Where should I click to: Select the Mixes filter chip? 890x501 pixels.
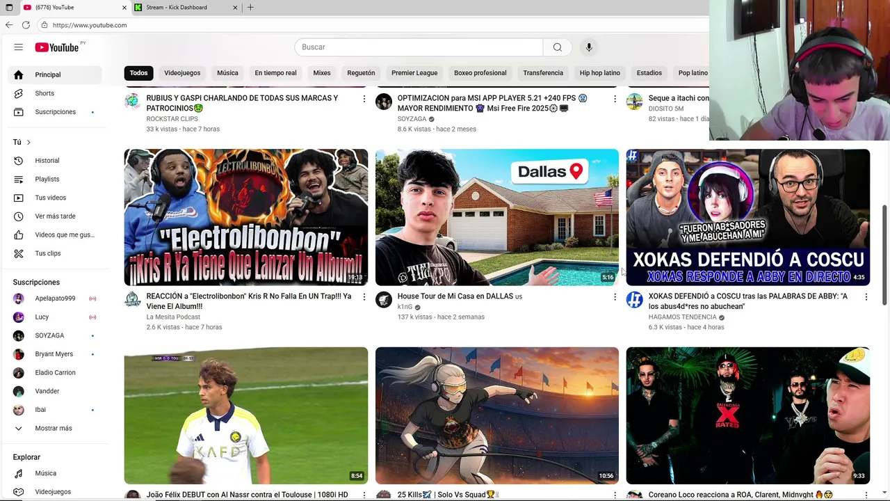click(x=322, y=73)
